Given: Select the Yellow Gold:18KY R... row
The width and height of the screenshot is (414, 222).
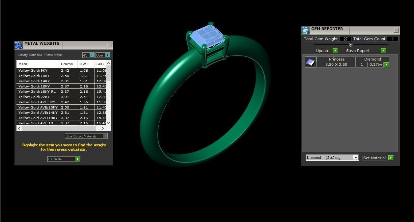Looking at the screenshot, I should (61, 91).
